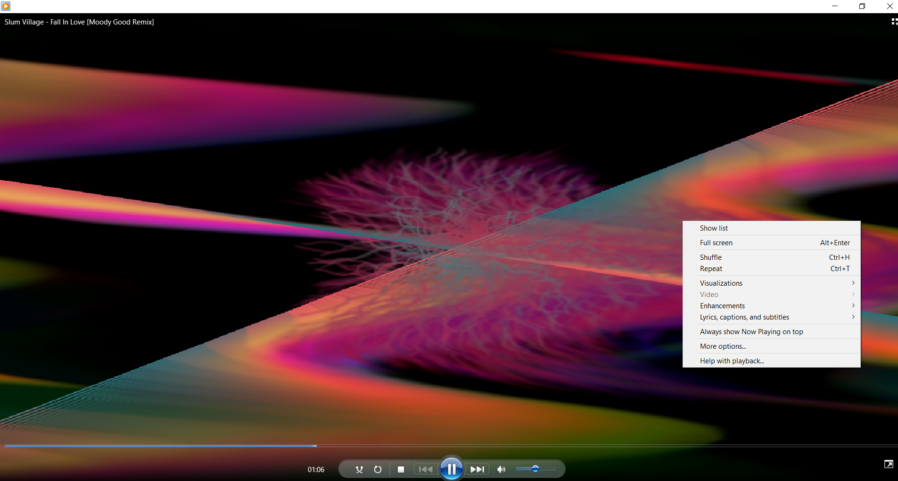Stop playback with the square button
The width and height of the screenshot is (898, 481).
(401, 469)
